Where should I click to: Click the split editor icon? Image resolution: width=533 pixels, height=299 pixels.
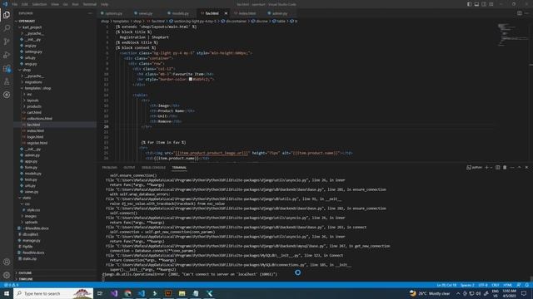pyautogui.click(x=520, y=13)
